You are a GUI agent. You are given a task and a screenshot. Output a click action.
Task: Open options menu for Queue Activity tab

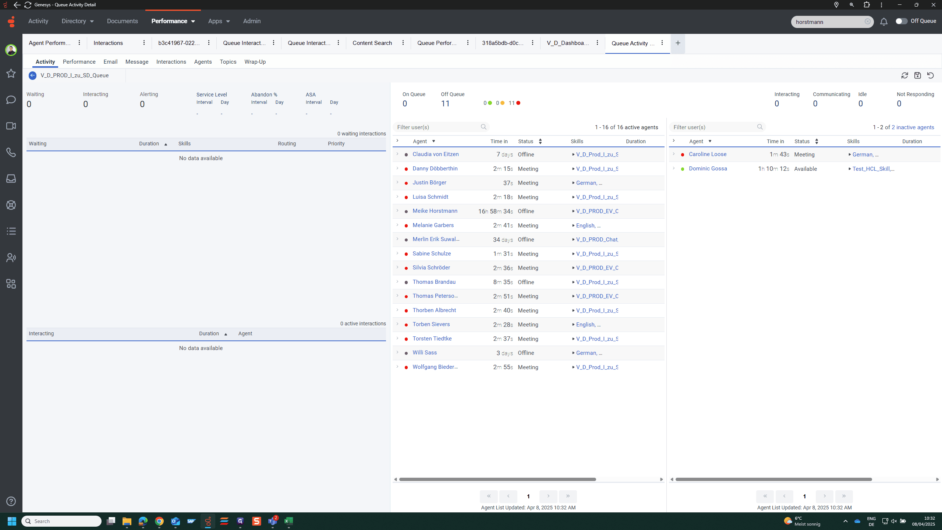662,43
